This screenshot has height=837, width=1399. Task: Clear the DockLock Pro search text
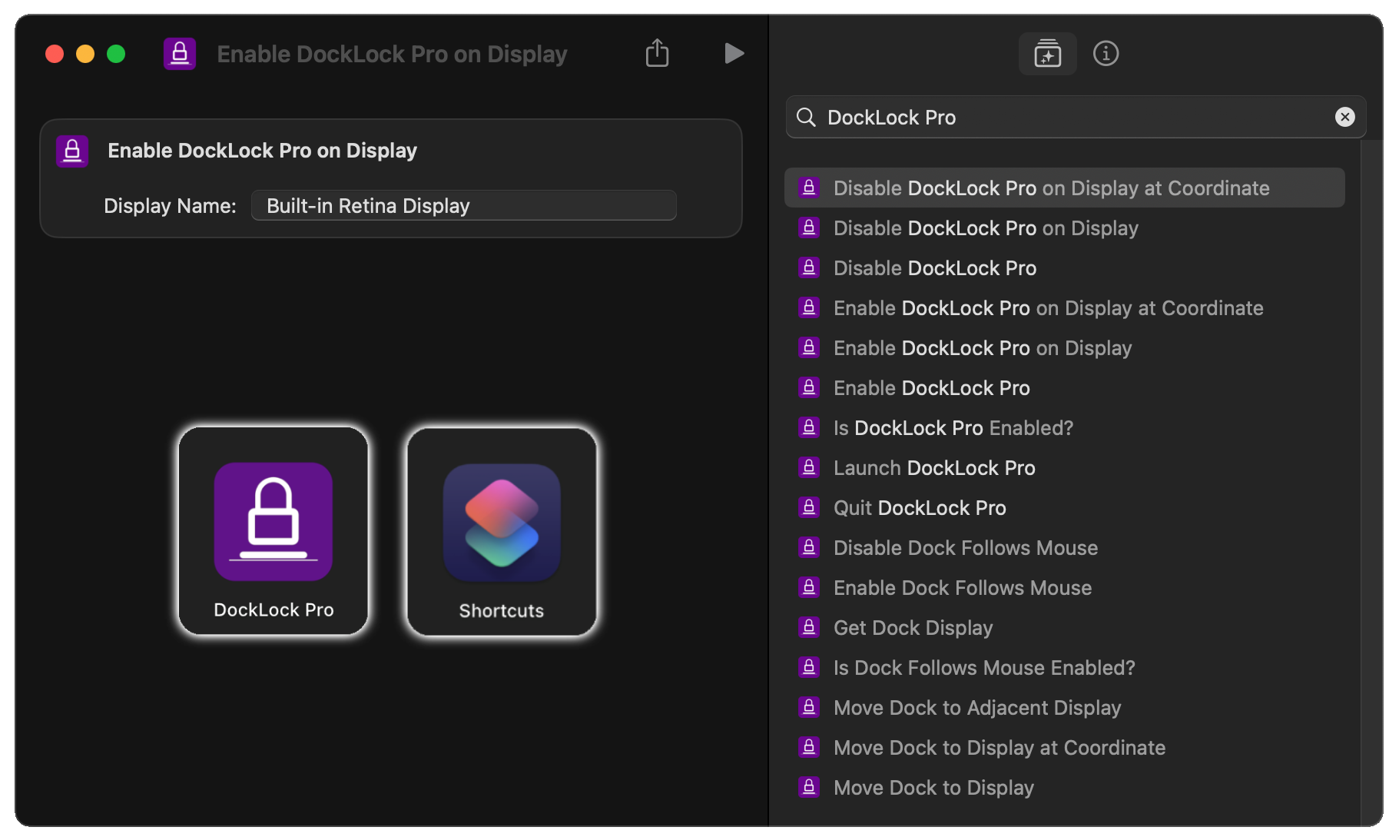(x=1344, y=117)
